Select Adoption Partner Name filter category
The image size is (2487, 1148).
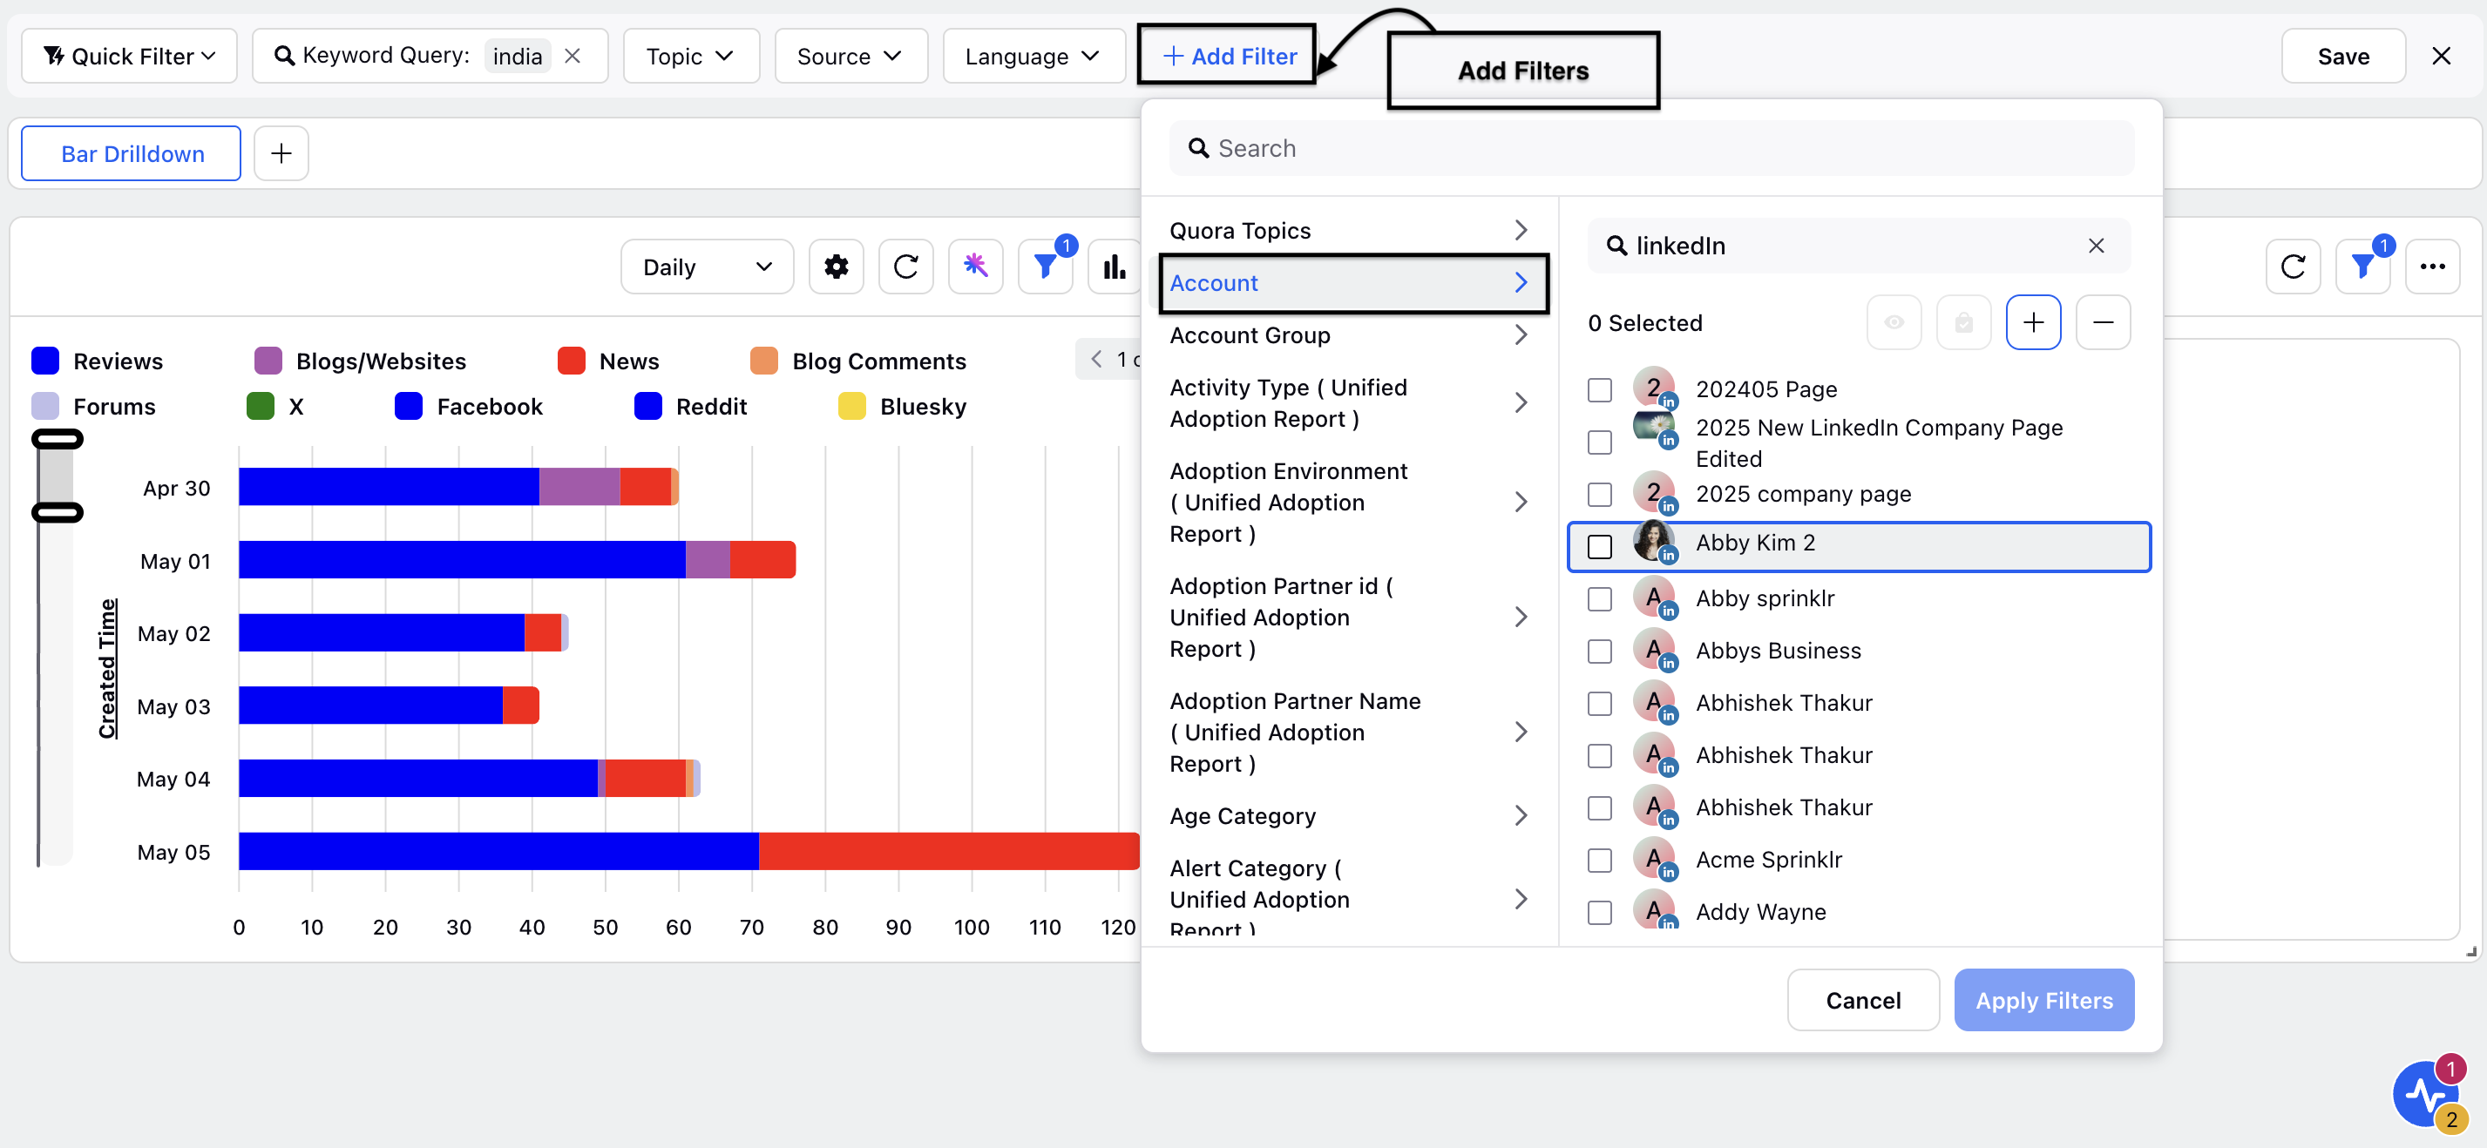1349,733
